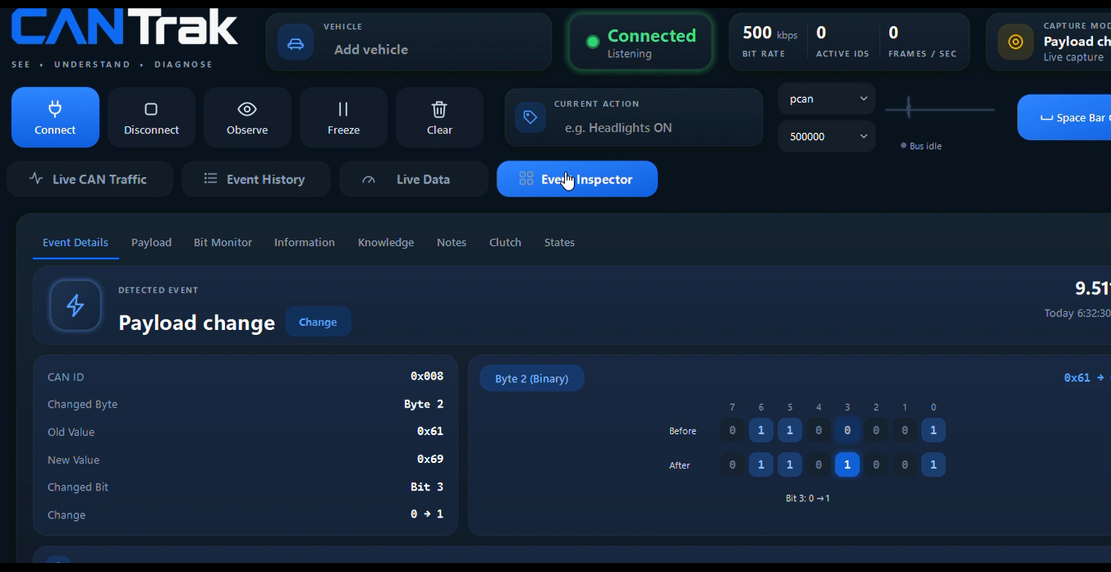Click the capture mode target icon
Screen dimensions: 1111x572
click(1015, 42)
